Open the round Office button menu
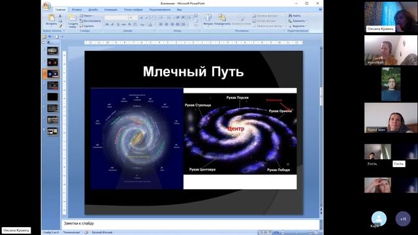The height and width of the screenshot is (235, 418). click(x=46, y=6)
